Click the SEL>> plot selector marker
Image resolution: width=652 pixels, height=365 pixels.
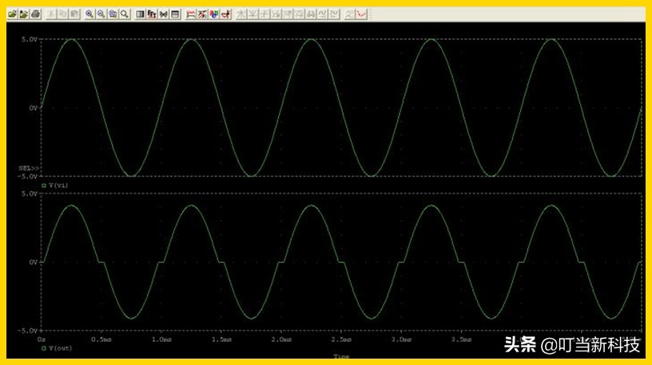[x=29, y=169]
